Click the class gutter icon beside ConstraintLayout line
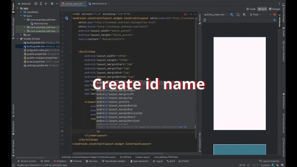This screenshot has width=297, height=167. [x=66, y=18]
